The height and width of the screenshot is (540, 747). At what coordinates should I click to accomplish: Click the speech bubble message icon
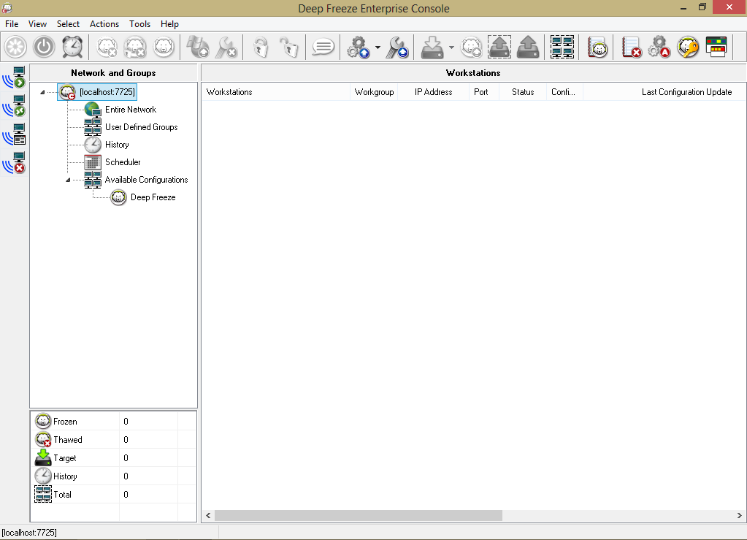(323, 47)
